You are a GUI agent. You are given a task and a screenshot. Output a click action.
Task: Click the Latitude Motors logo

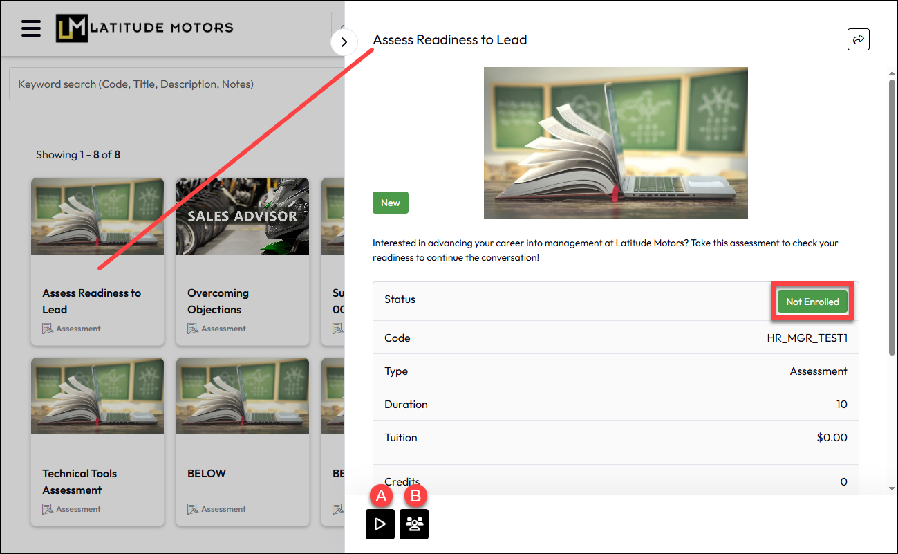pyautogui.click(x=144, y=28)
